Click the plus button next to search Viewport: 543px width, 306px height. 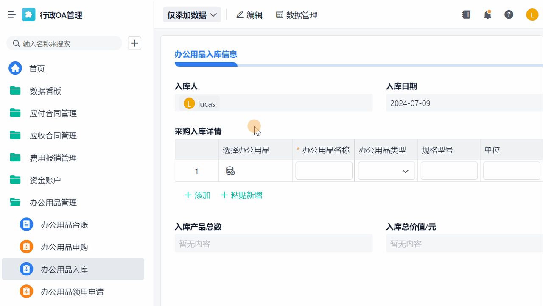(x=134, y=43)
